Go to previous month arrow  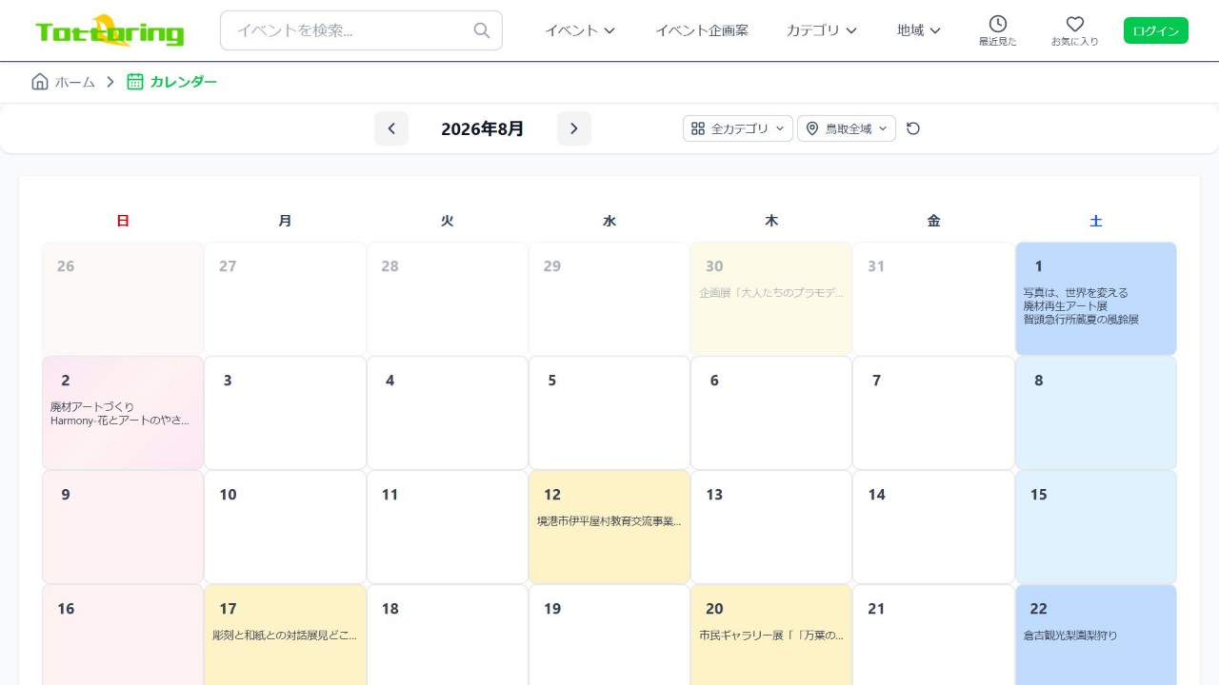point(391,128)
